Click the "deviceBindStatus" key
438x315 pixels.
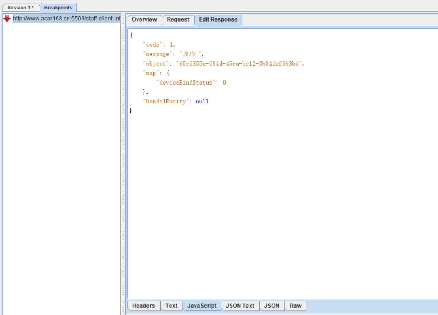tap(186, 83)
